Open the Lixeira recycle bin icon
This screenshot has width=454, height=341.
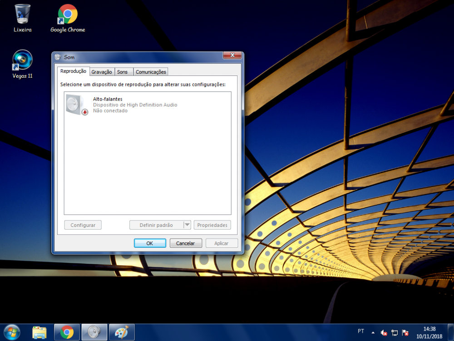pyautogui.click(x=22, y=18)
